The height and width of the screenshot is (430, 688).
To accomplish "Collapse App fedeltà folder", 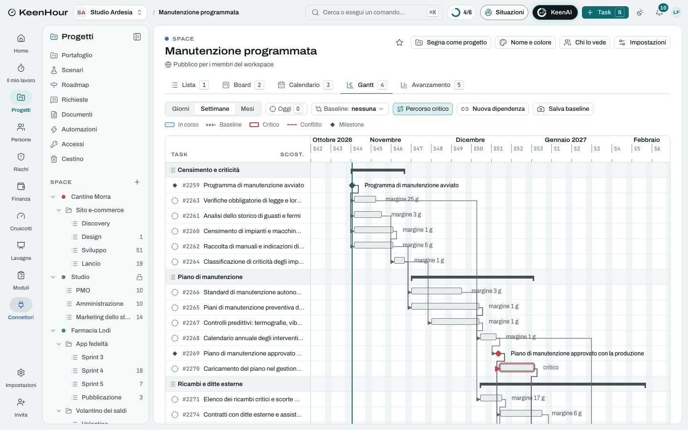I will click(x=59, y=344).
